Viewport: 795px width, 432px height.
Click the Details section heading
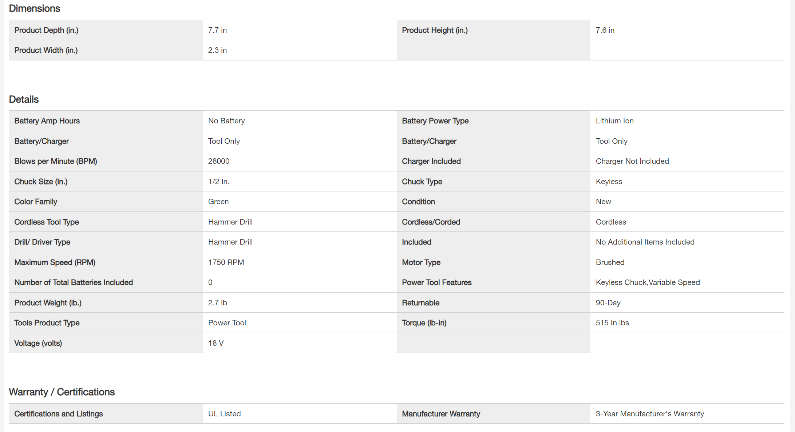tap(24, 99)
